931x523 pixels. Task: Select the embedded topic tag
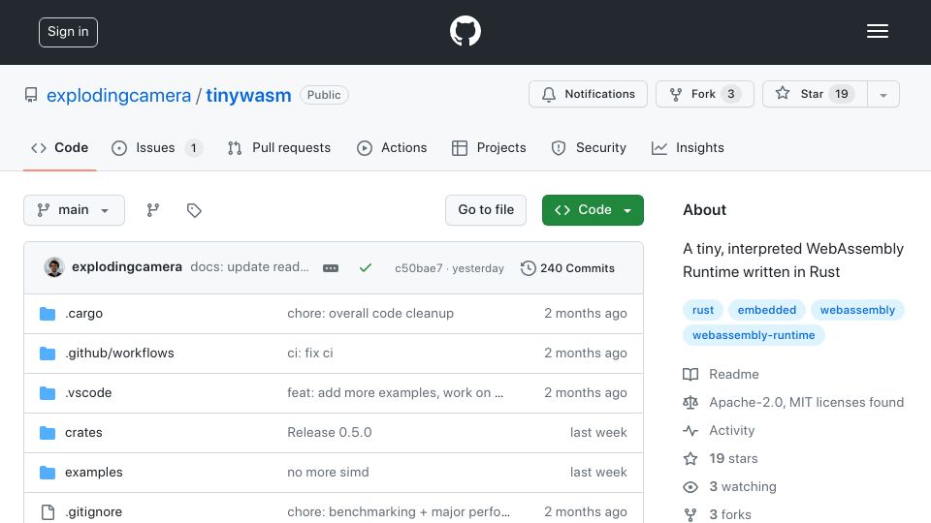(766, 310)
